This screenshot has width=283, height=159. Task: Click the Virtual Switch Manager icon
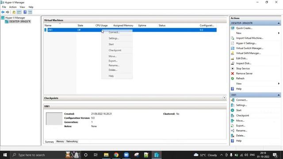233,48
